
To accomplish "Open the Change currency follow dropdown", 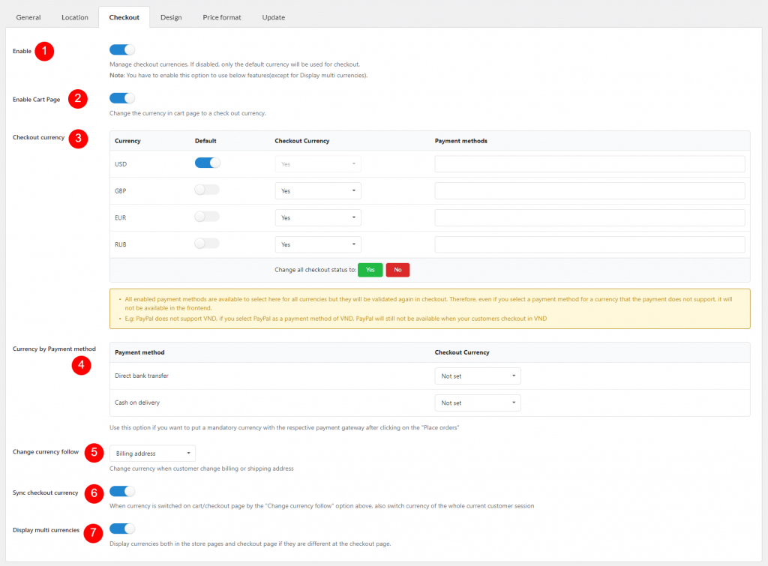I will pos(152,454).
